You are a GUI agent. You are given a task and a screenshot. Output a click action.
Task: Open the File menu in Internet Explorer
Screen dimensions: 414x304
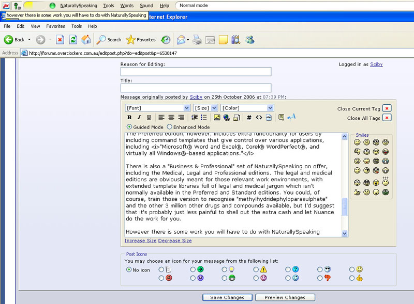pyautogui.click(x=7, y=26)
